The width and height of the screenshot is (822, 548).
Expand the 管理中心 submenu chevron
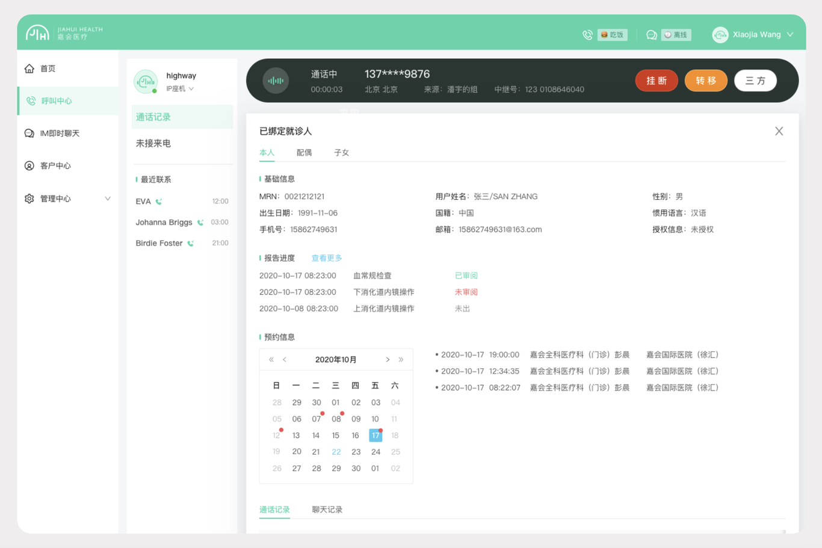click(108, 199)
